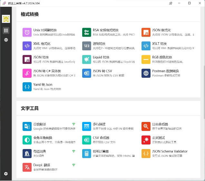
Task: Open the base conversion 123 icon
Action: pos(87,46)
